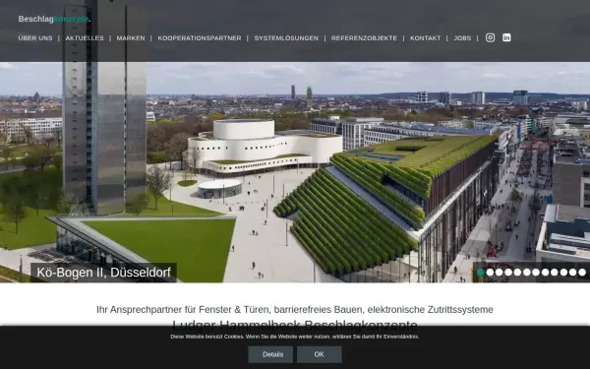Open the KONTAKT menu item

pos(425,38)
